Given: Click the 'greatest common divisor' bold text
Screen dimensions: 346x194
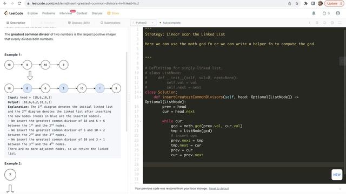Looking at the screenshot, I should pos(30,34).
